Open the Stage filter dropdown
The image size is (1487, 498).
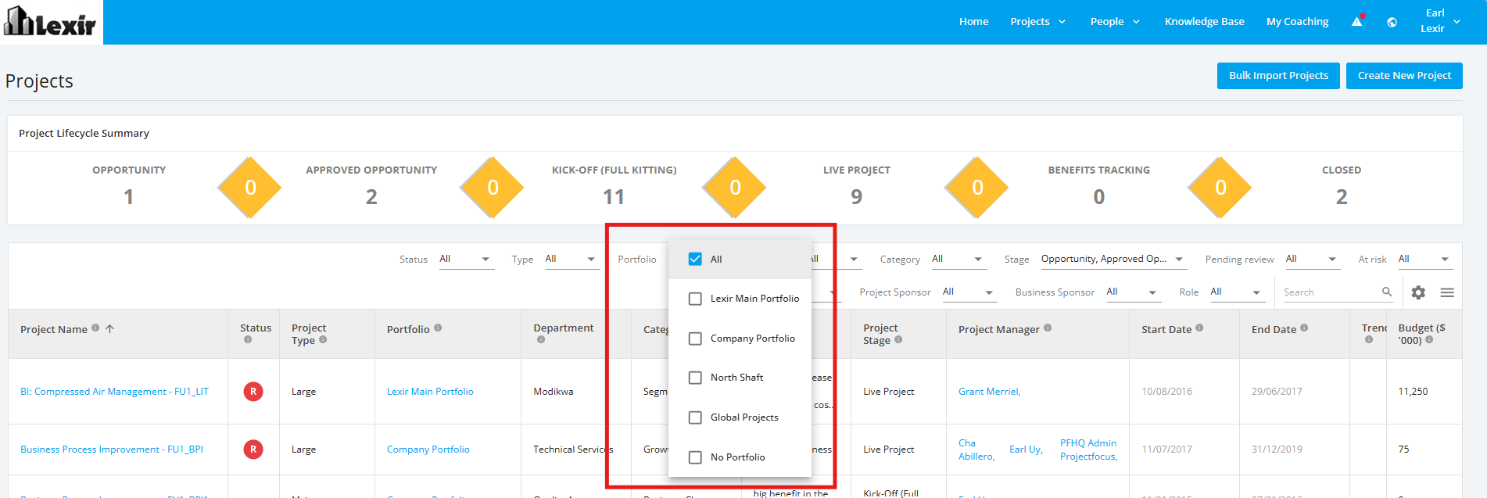[x=1113, y=259]
